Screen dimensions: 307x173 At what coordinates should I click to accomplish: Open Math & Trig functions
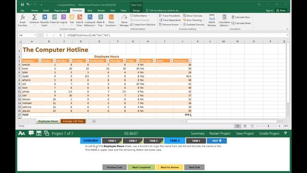[x=101, y=20]
